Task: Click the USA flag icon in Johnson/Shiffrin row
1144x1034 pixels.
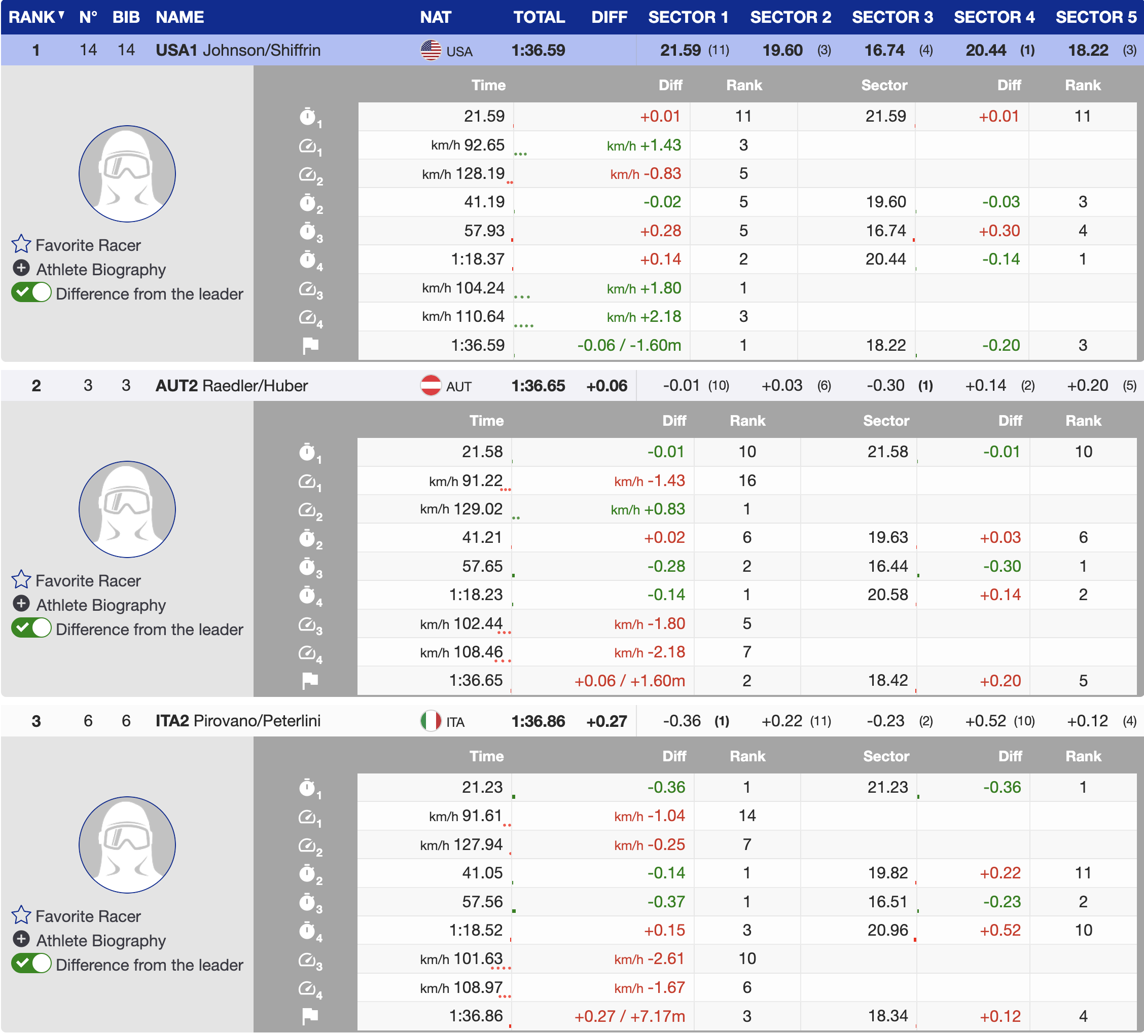Action: [430, 51]
